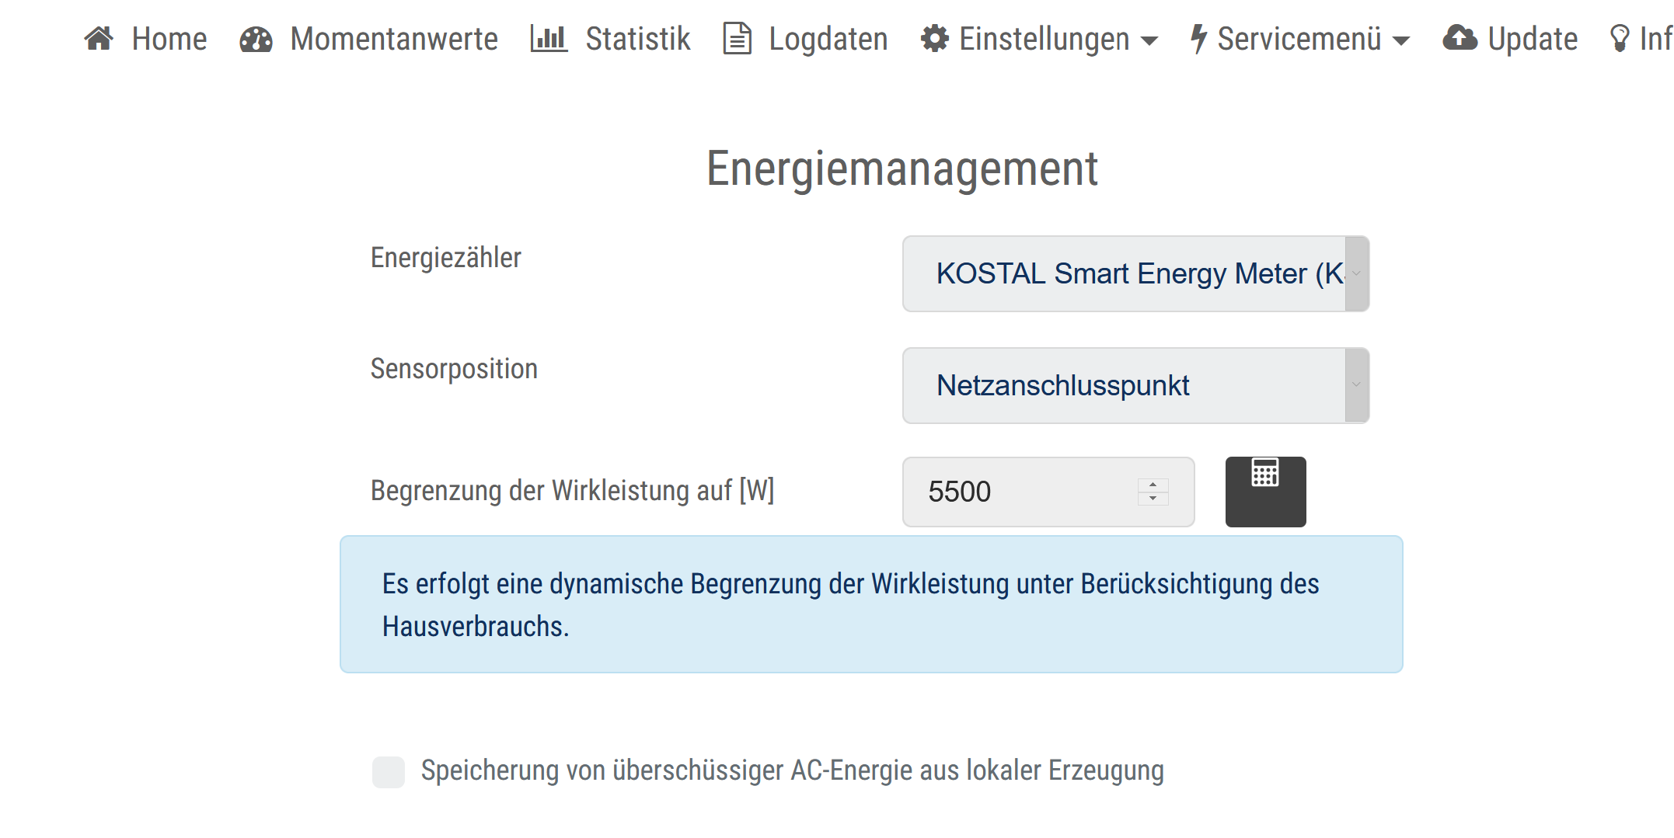Image resolution: width=1674 pixels, height=838 pixels.
Task: Click the Servicemenü lightning bolt icon
Action: (x=1199, y=39)
